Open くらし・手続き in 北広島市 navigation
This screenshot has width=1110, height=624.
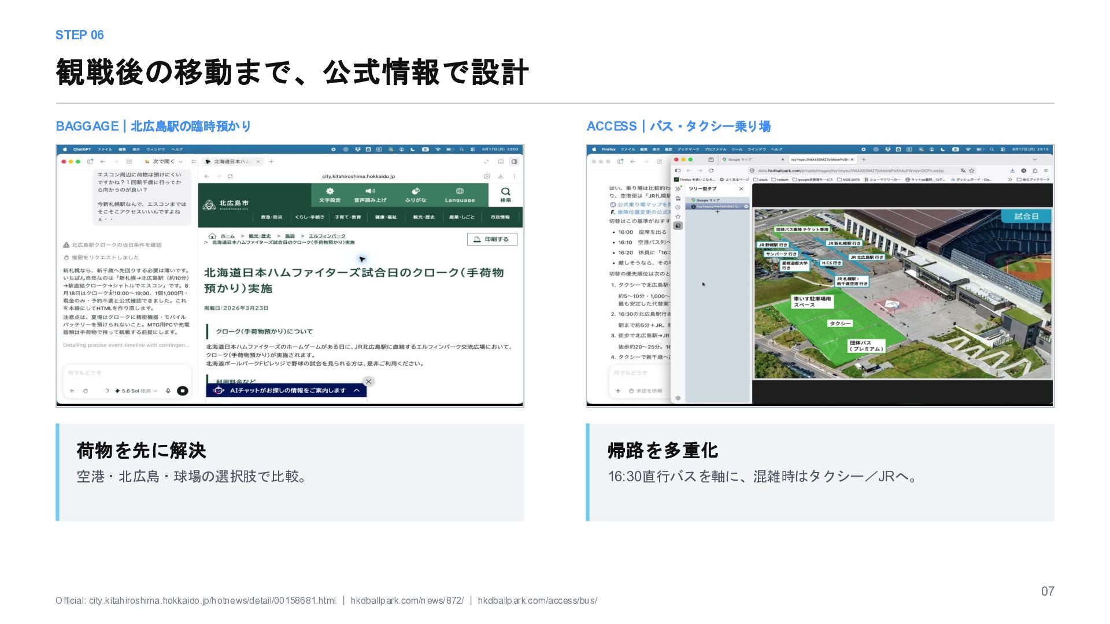point(310,217)
